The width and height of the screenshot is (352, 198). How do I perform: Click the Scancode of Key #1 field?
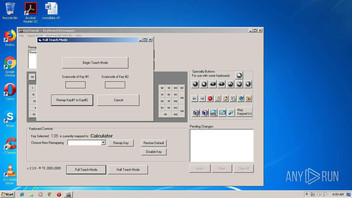click(x=75, y=85)
